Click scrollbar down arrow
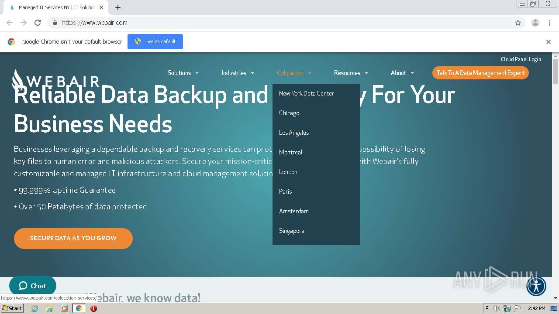559x314 pixels. point(556,298)
